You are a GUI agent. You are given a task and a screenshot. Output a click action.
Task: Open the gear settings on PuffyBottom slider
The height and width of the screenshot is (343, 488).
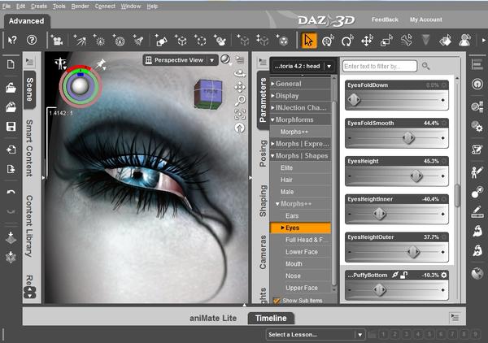pos(444,275)
